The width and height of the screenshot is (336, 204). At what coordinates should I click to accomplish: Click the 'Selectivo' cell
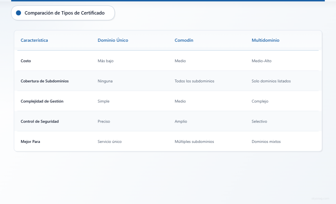coord(259,121)
